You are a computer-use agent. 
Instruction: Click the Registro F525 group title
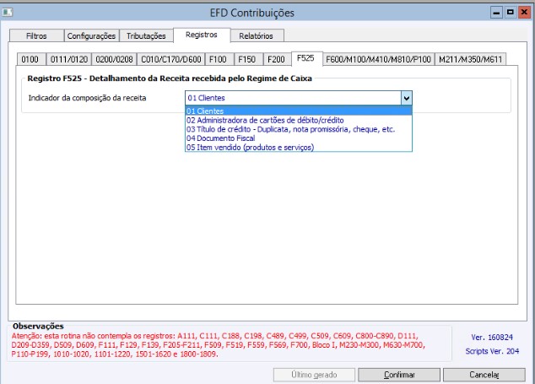tap(170, 78)
